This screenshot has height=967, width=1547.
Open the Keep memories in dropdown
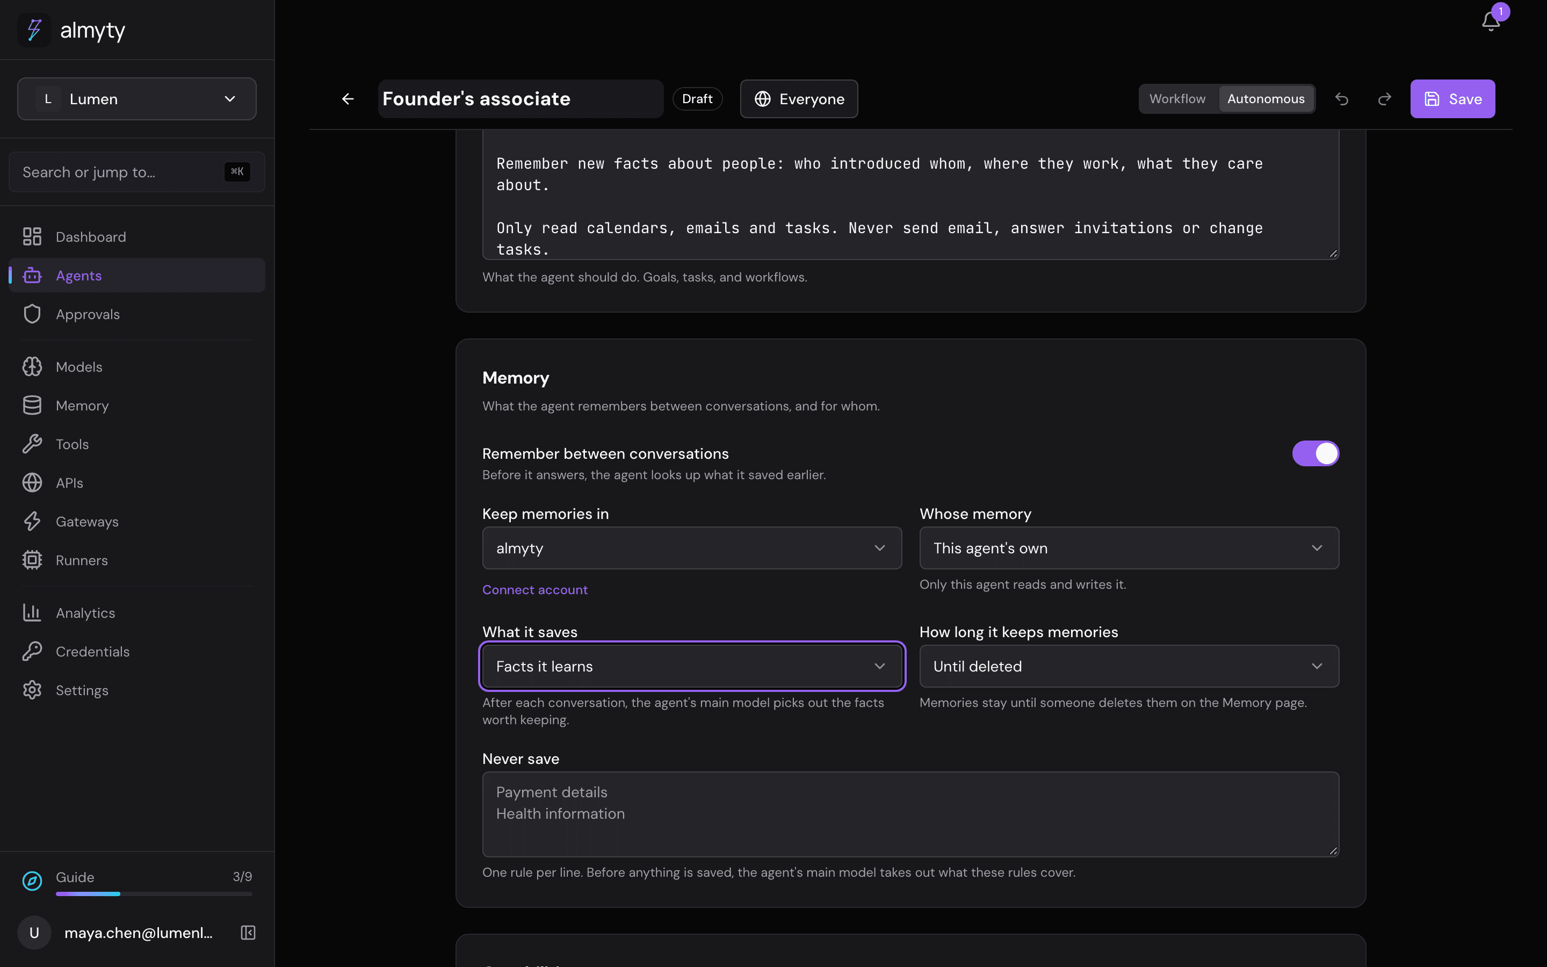tap(692, 548)
